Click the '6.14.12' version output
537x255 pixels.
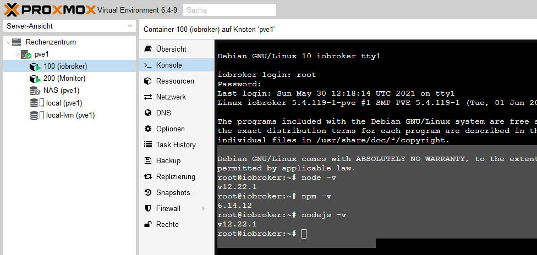235,206
